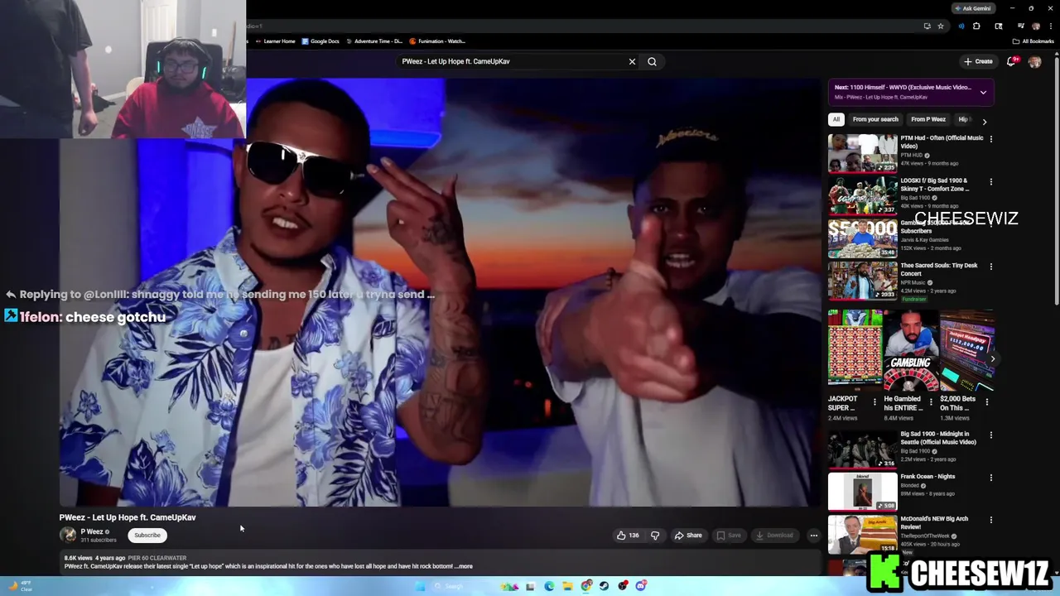The height and width of the screenshot is (596, 1060).
Task: Play LOOSKI f/ Big Sad 1900 thumbnail
Action: click(x=862, y=195)
